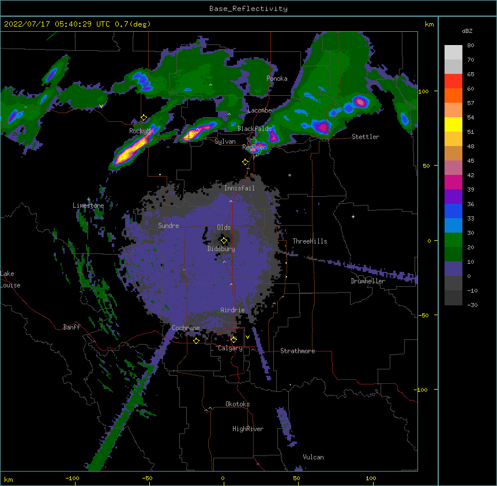Click the red 65-60 dBZ legend swatch
This screenshot has width=497, height=486.
coord(453,81)
